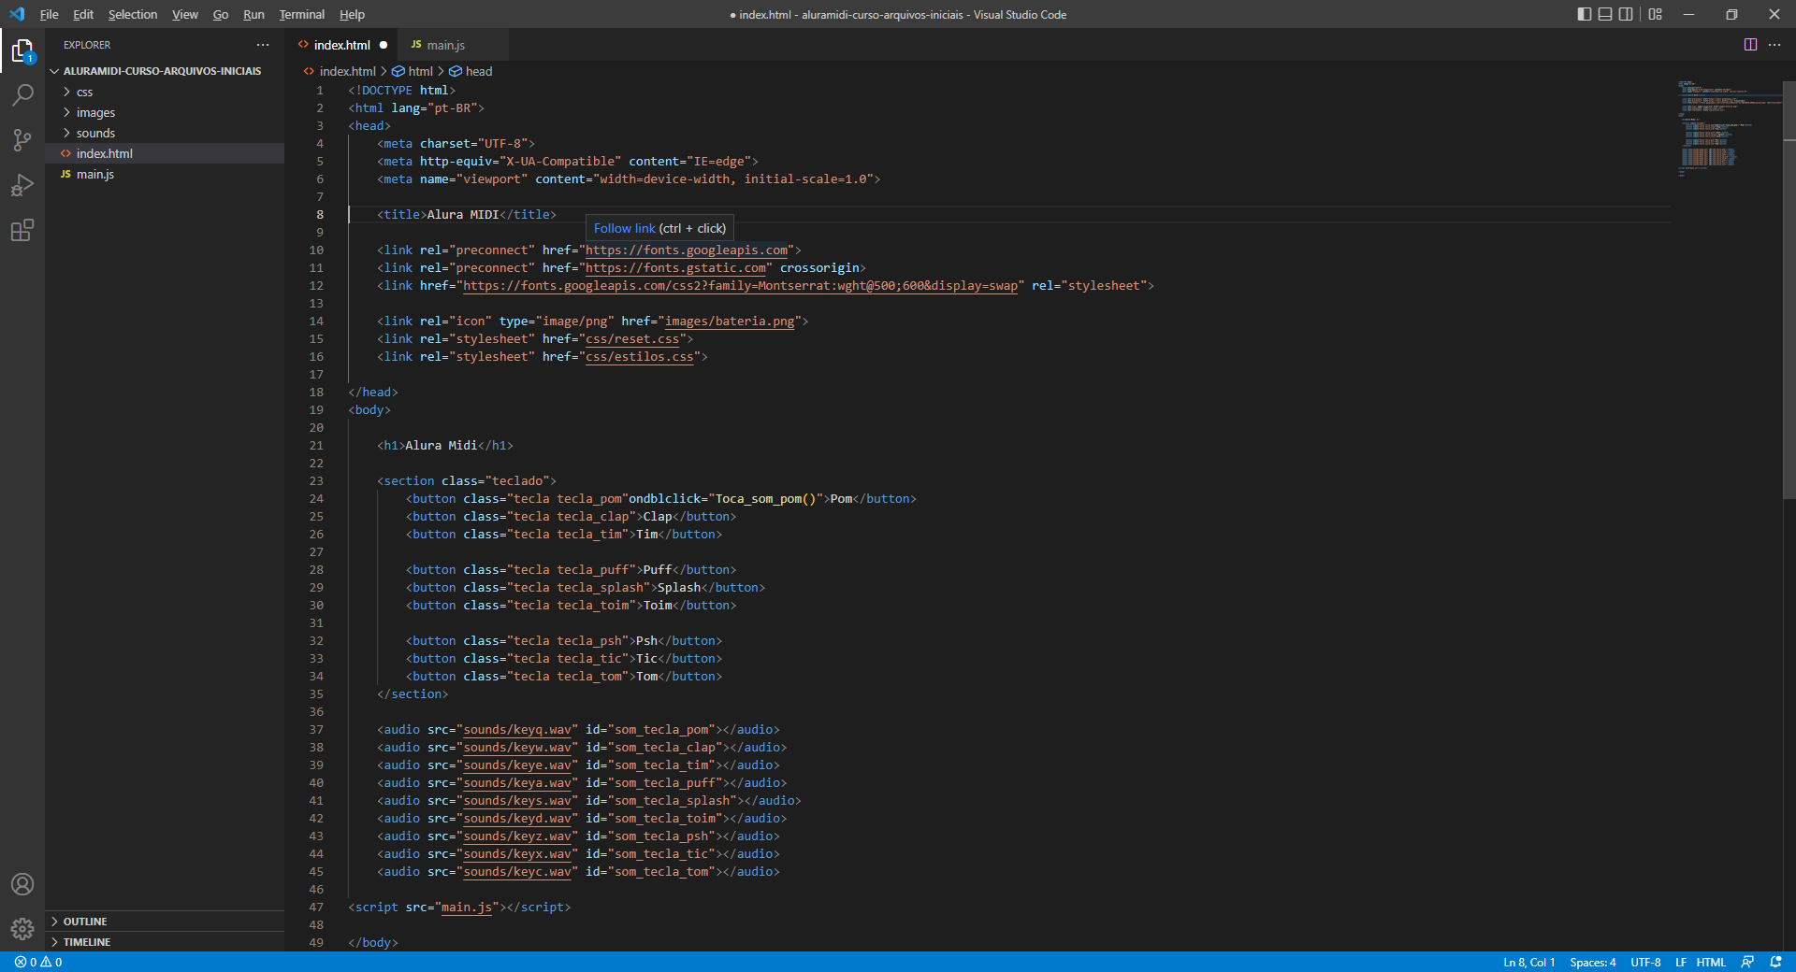Screen dimensions: 1796x972
Task: Open main.js in the Explorer tree
Action: (x=165, y=174)
